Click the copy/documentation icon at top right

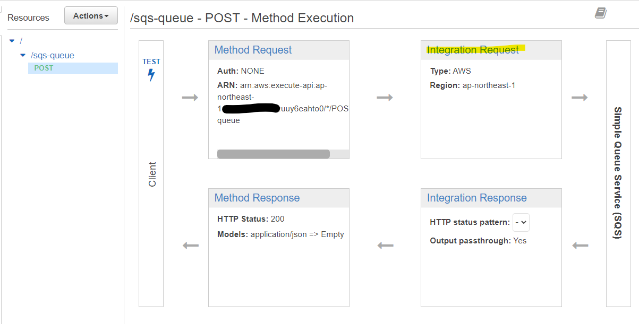601,13
